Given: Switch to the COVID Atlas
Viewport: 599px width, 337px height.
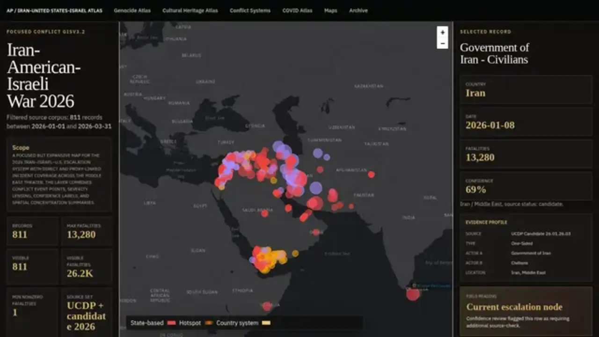Looking at the screenshot, I should [297, 10].
